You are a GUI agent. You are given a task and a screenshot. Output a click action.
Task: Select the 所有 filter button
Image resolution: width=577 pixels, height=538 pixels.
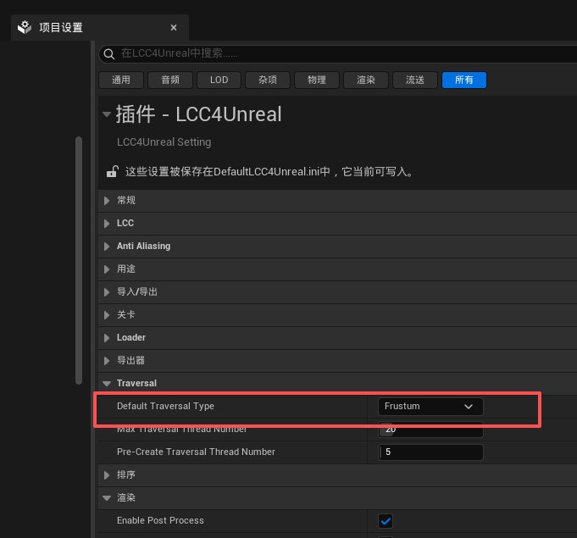(x=464, y=80)
